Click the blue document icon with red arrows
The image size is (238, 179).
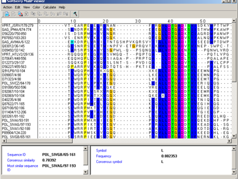coord(20,14)
